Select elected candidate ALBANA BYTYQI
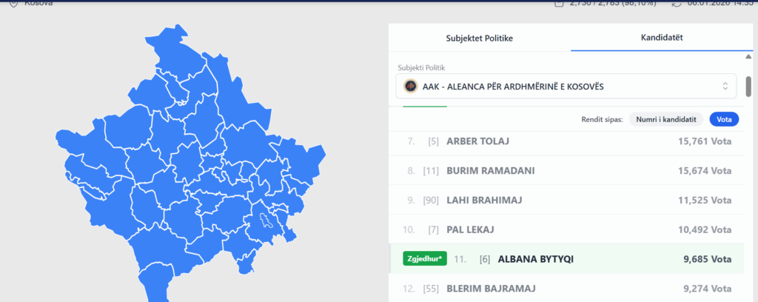Screen dimensions: 758x302 point(536,259)
